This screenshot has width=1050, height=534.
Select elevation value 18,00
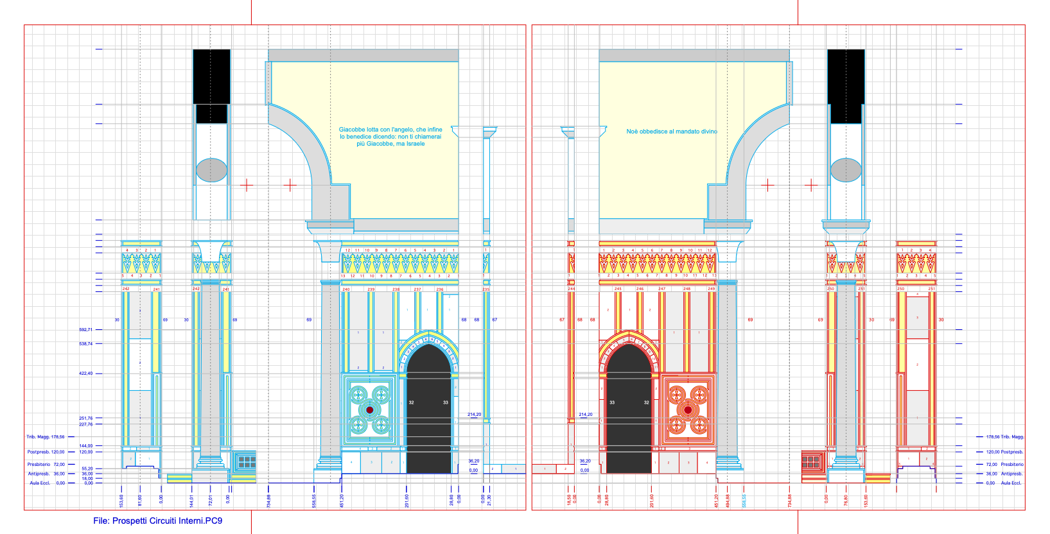coord(87,479)
